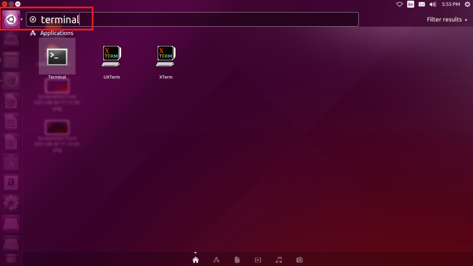Switch to the Photos lens tab
473x266 pixels.
[x=299, y=260]
